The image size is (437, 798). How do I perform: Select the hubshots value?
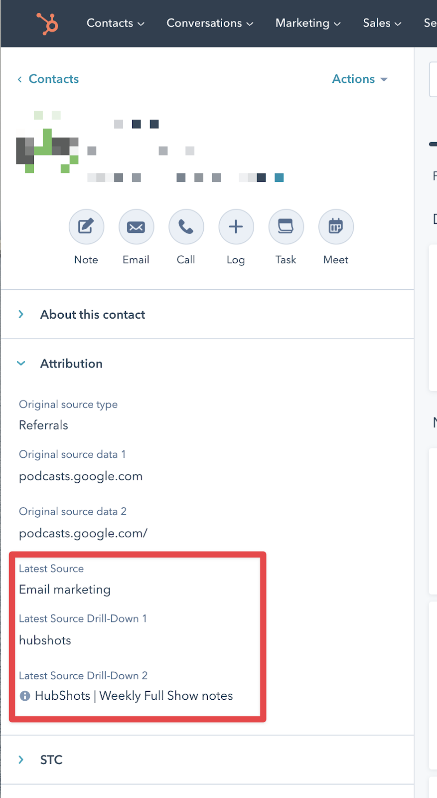(45, 640)
